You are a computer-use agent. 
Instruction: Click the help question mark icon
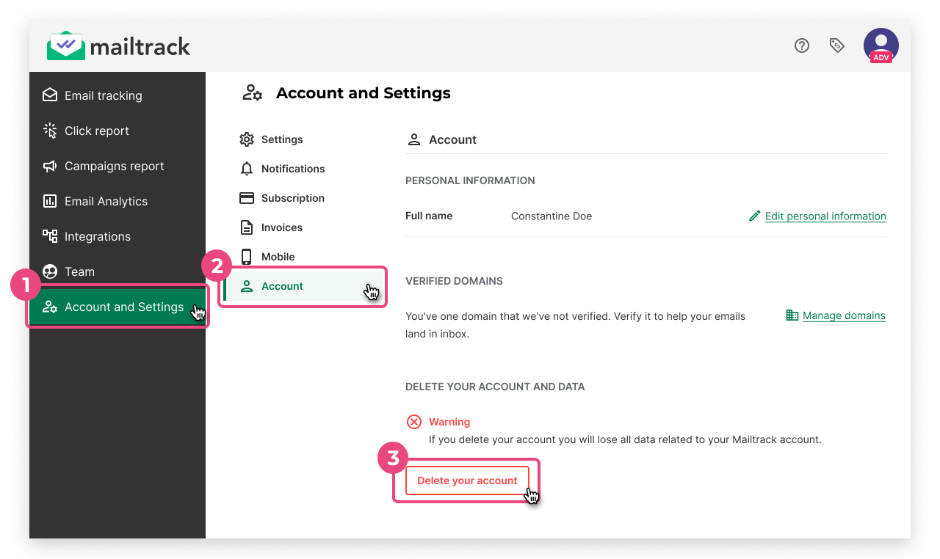click(802, 45)
